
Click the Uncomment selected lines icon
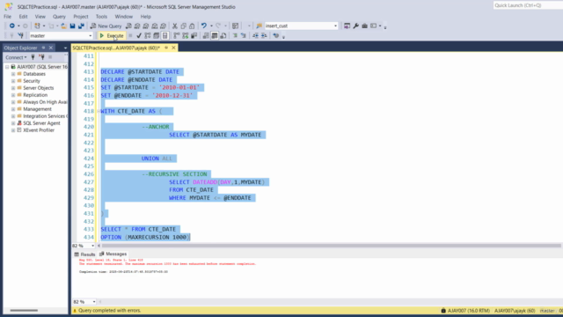[244, 35]
